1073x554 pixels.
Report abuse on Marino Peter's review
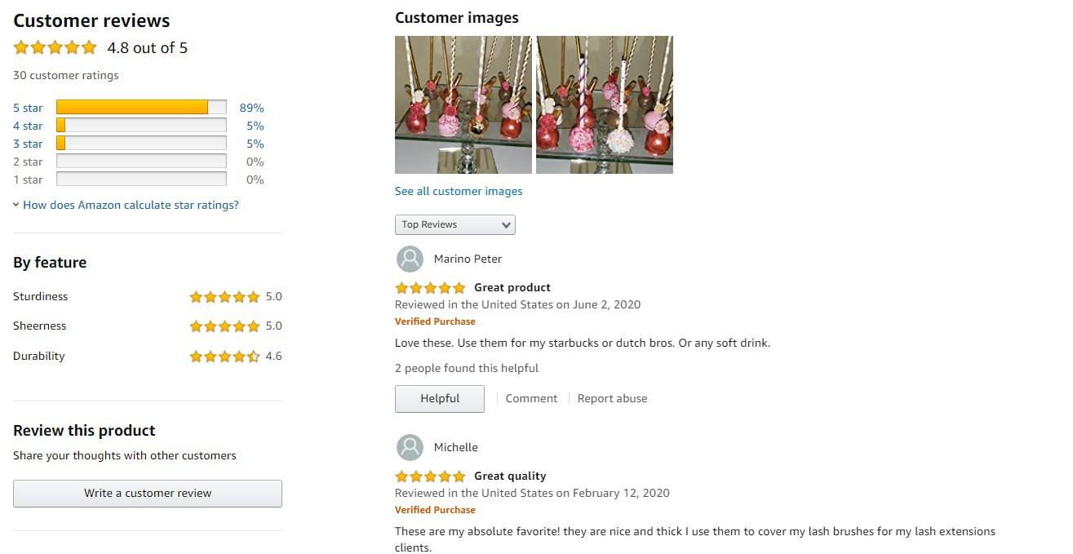pos(612,399)
